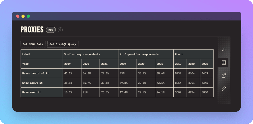
Task: Open the share/export icon
Action: [224, 76]
